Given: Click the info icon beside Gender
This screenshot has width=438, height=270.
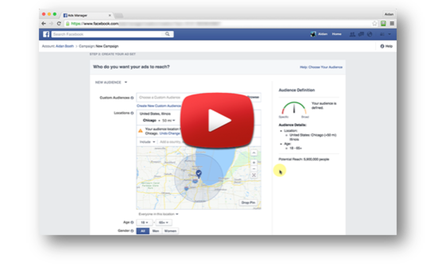Looking at the screenshot, I should coord(132,231).
